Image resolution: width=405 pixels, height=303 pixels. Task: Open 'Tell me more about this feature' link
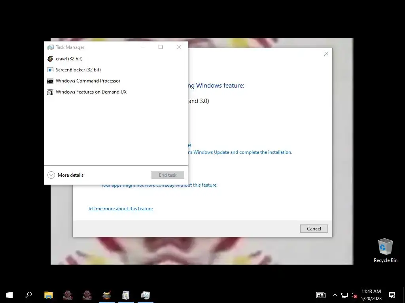(120, 209)
